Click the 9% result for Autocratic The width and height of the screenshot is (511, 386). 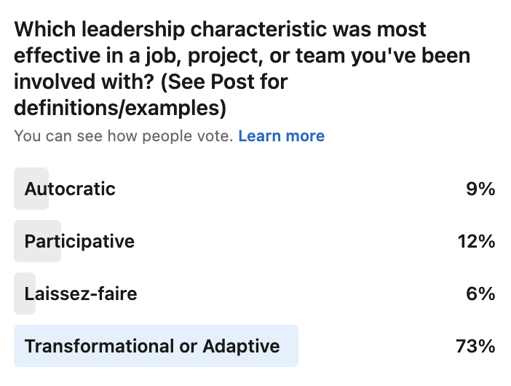pyautogui.click(x=480, y=189)
